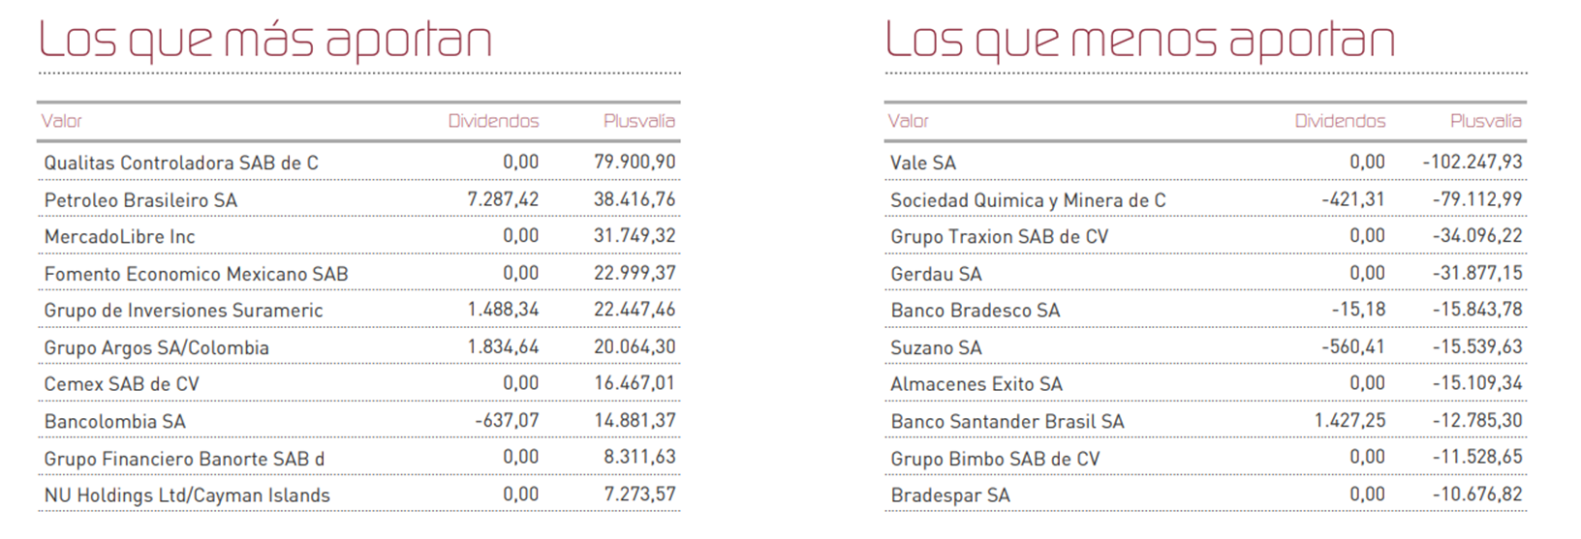This screenshot has width=1581, height=539.
Task: Click the Dividendos header in right table
Action: [x=1340, y=121]
